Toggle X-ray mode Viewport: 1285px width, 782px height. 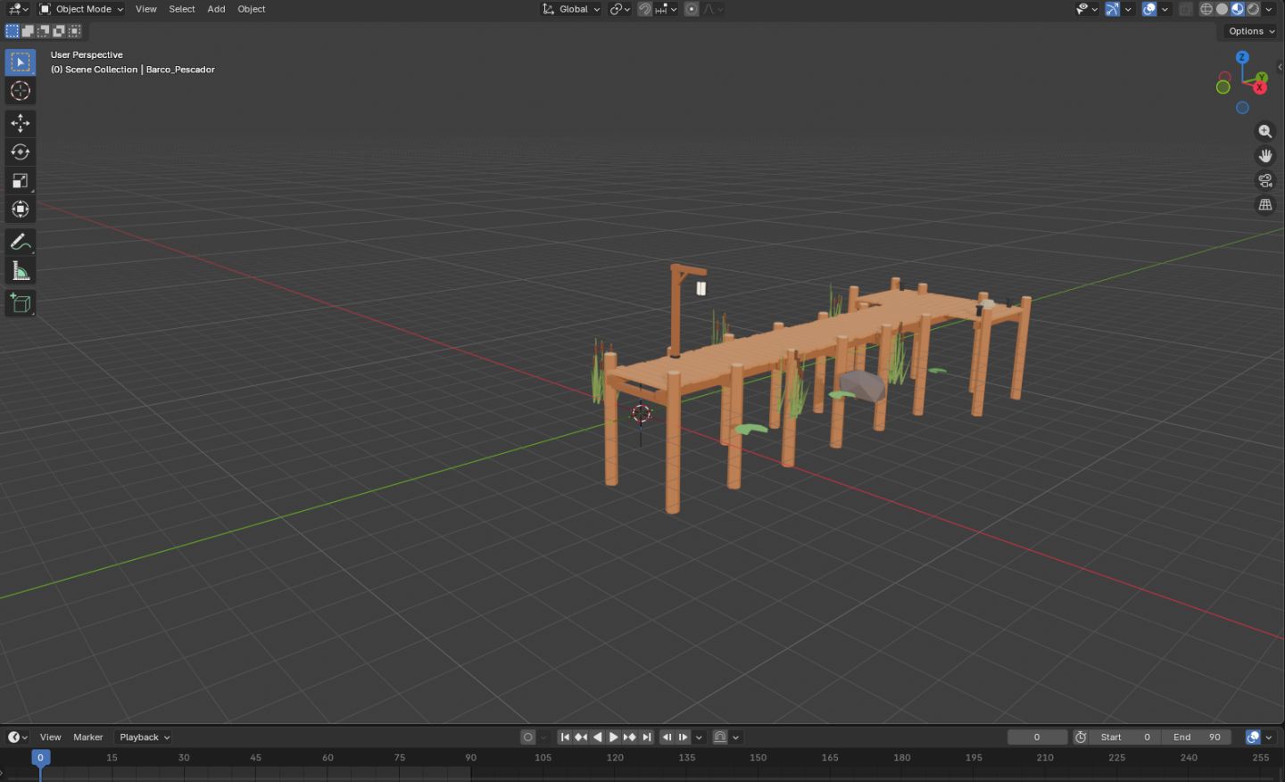point(1186,9)
